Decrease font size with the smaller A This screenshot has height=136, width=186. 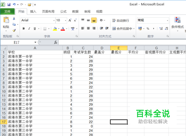(75, 20)
